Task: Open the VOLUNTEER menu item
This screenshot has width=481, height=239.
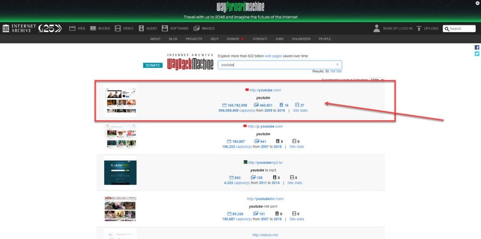Action: (x=301, y=39)
